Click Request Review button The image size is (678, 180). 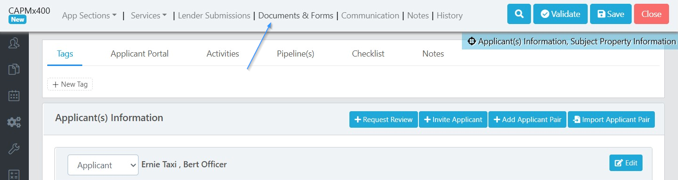[x=384, y=120]
